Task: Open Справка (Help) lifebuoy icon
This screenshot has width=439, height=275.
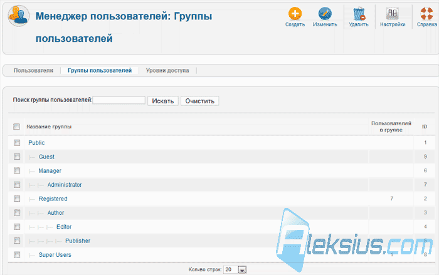Action: (x=426, y=13)
